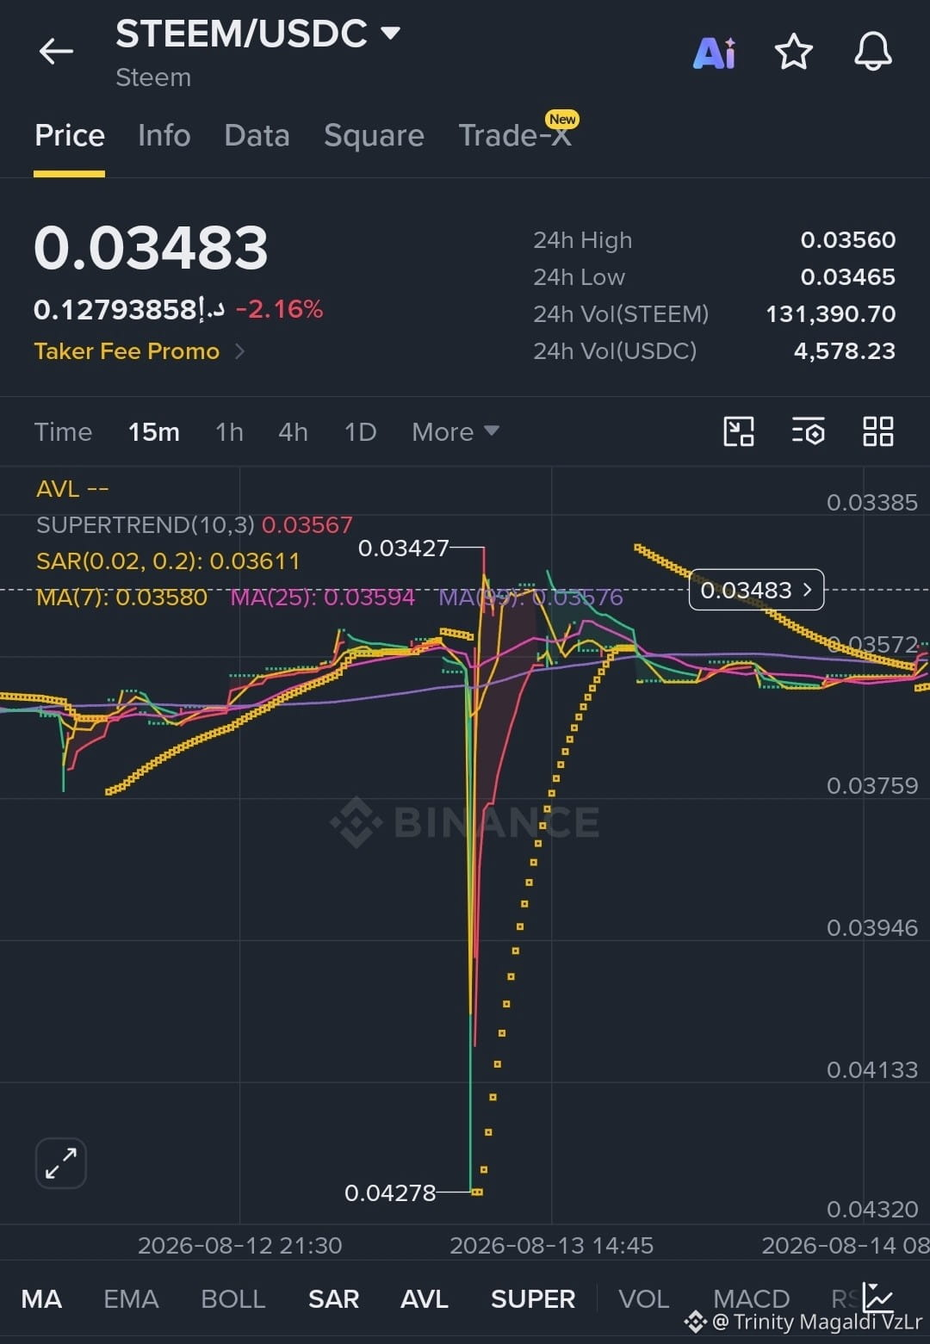Select the Time chart interval
This screenshot has width=930, height=1344.
[63, 431]
